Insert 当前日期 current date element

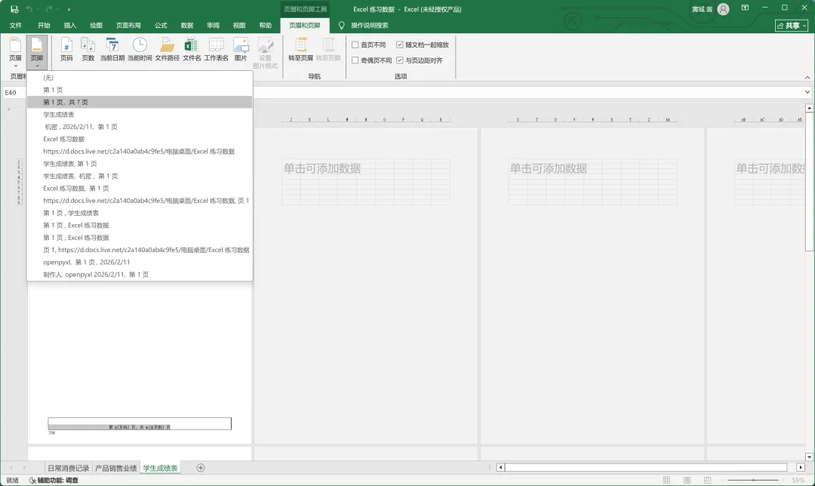[x=112, y=50]
